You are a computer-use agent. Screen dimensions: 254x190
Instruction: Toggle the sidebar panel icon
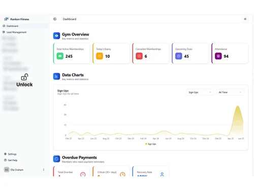tap(55, 19)
